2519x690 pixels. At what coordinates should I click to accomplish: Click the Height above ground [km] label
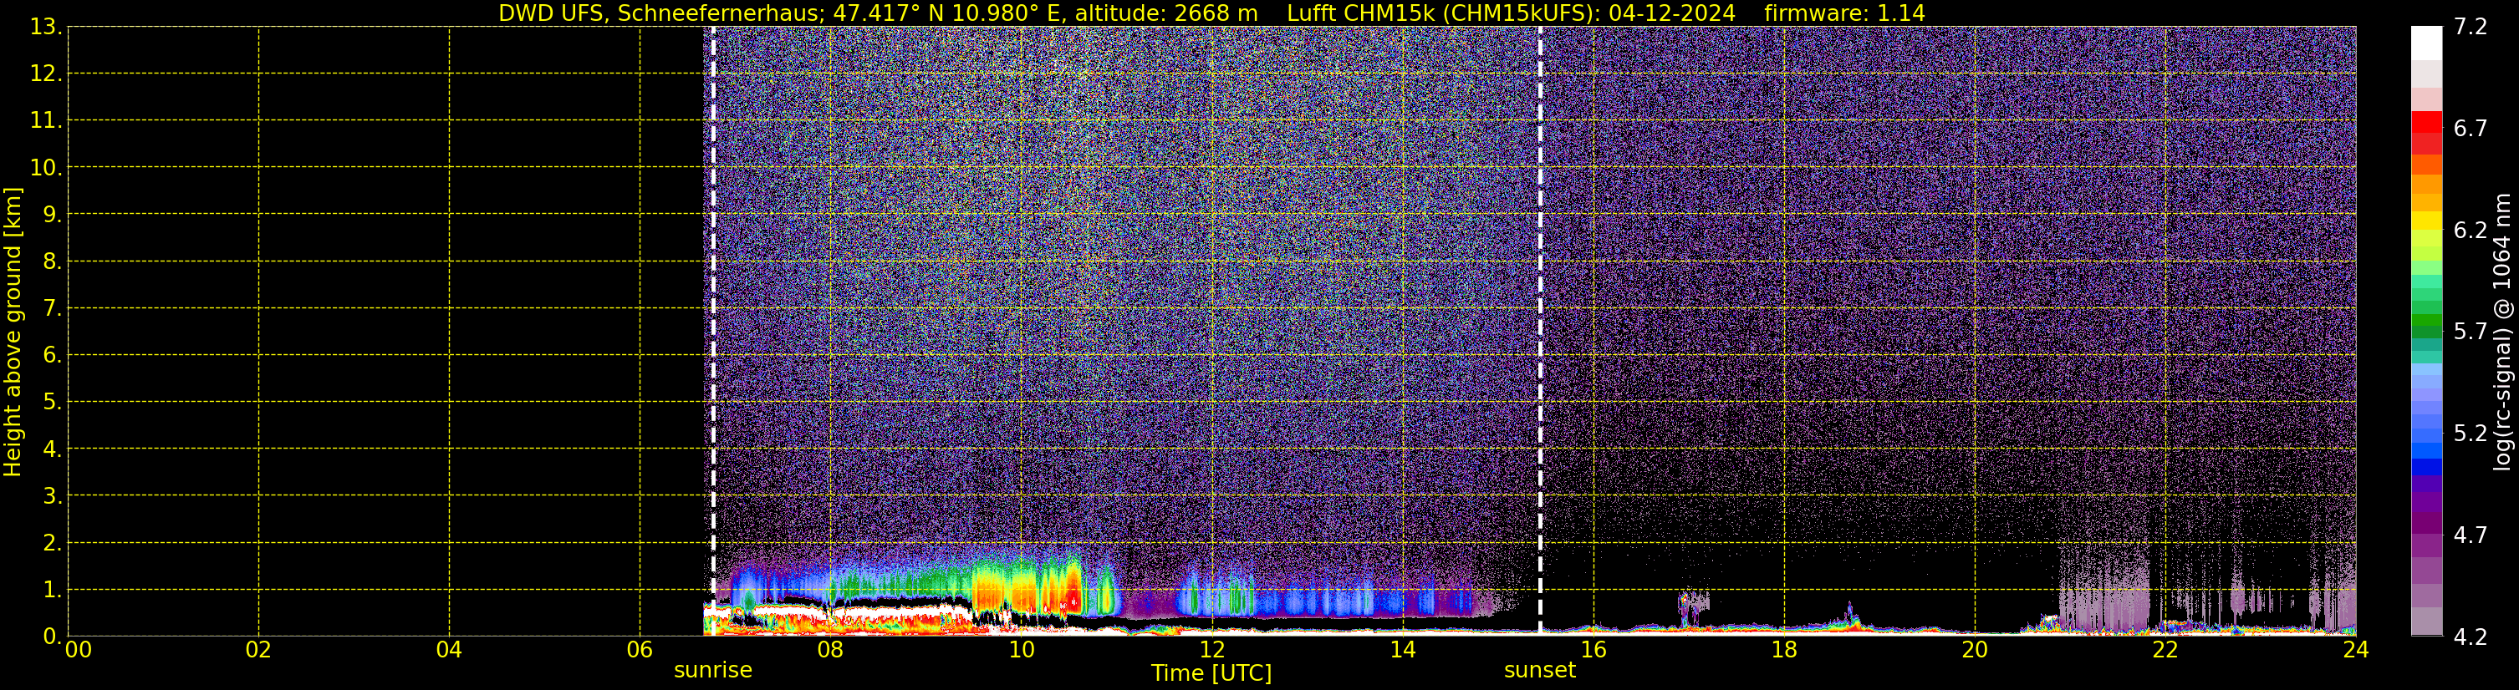[x=13, y=332]
